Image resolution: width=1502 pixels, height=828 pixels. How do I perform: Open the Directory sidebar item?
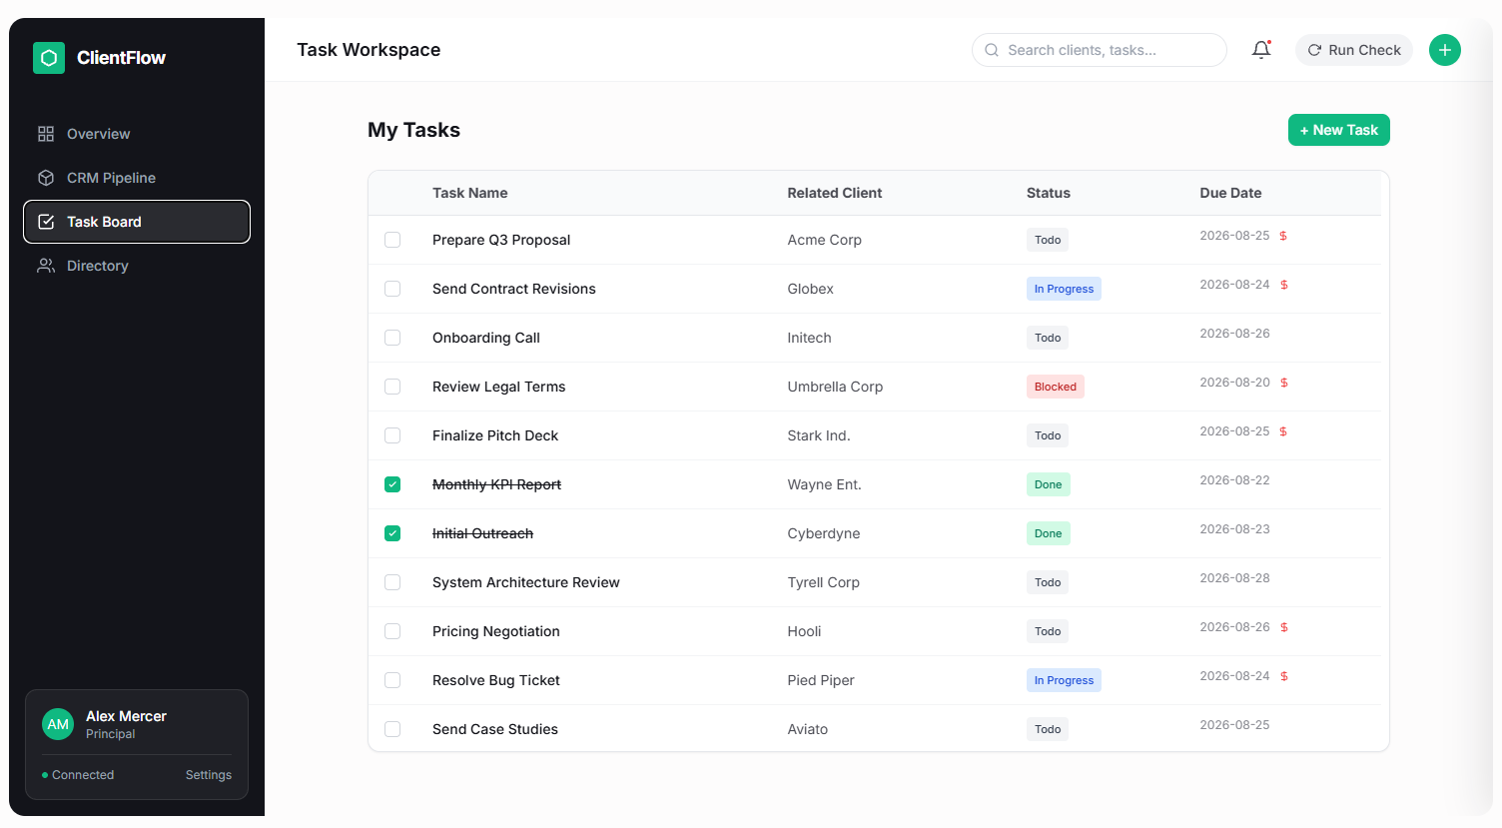(137, 266)
